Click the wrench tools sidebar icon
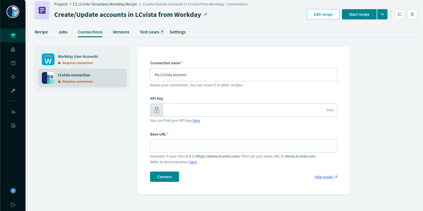 pos(13,91)
